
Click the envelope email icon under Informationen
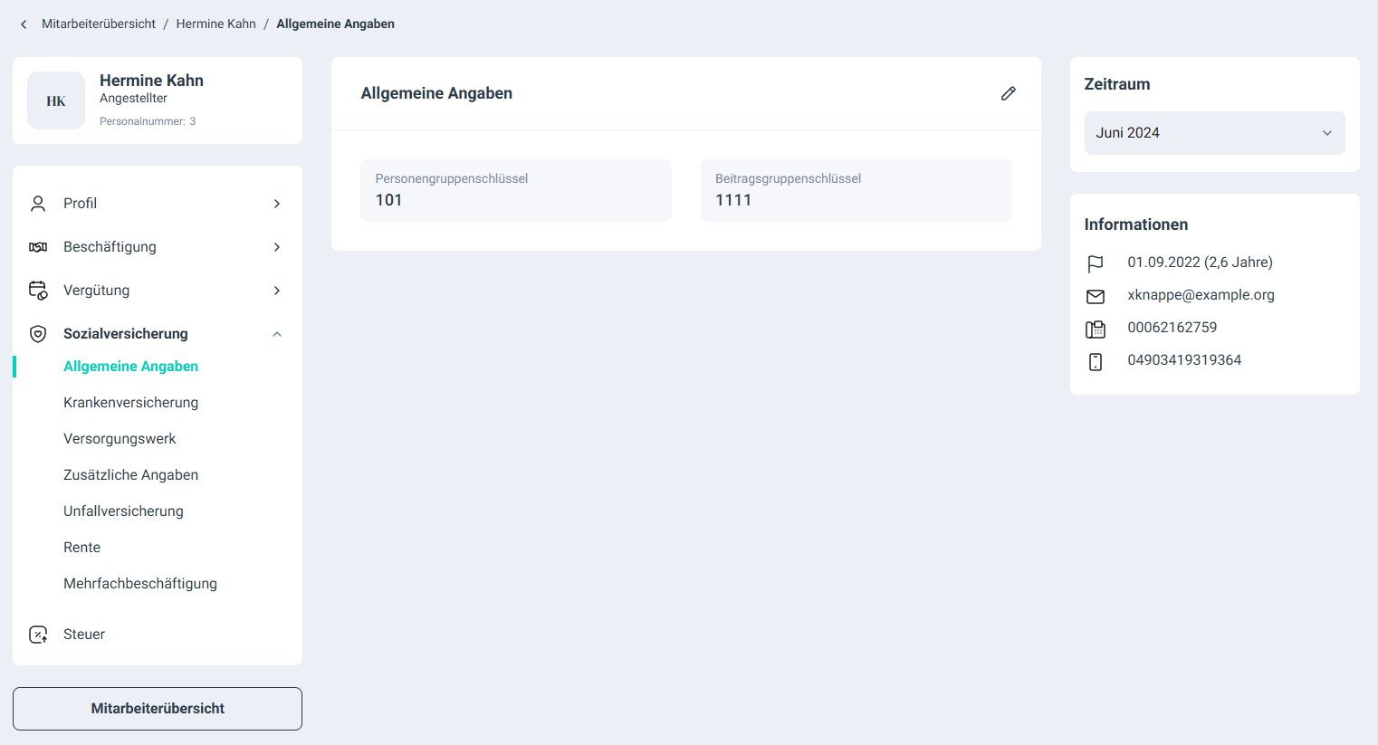point(1096,296)
